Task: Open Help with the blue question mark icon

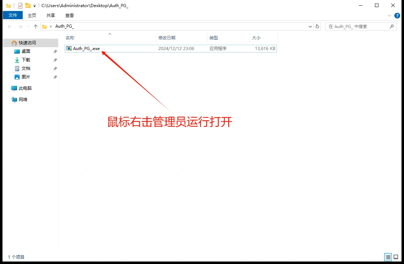Action: pyautogui.click(x=397, y=16)
